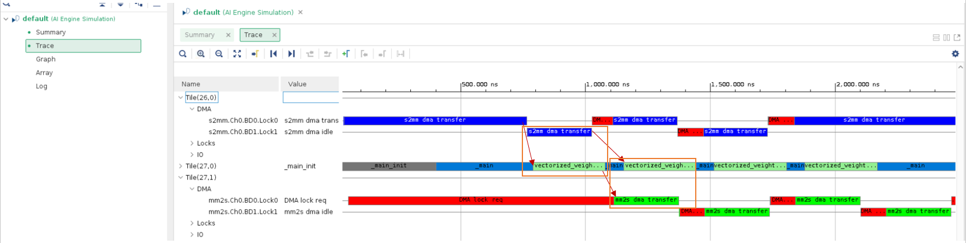
Task: Zoom out of the waveform
Action: 219,54
